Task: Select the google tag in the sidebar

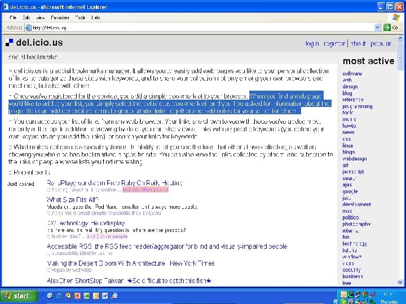Action: point(350,191)
